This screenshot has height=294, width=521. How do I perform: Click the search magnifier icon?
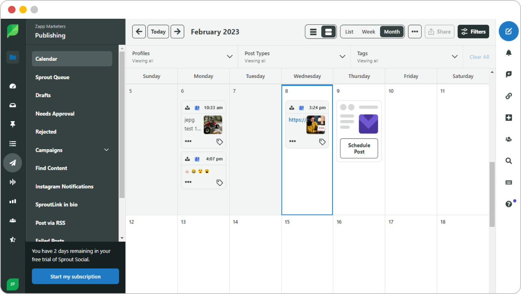509,161
